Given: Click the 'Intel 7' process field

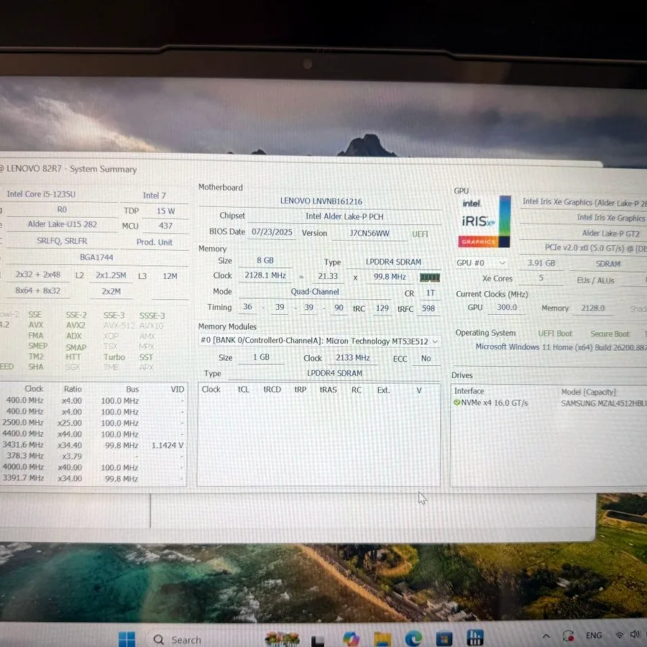Looking at the screenshot, I should 155,196.
